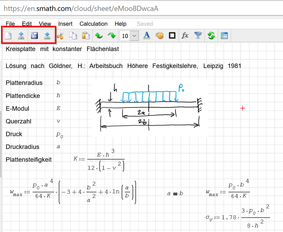Image resolution: width=283 pixels, height=232 pixels.
Task: Open the Calculation menu
Action: click(93, 24)
